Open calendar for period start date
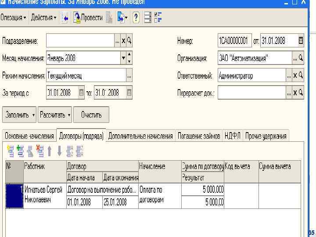Viewport: 316px width, 237px height. (x=81, y=93)
